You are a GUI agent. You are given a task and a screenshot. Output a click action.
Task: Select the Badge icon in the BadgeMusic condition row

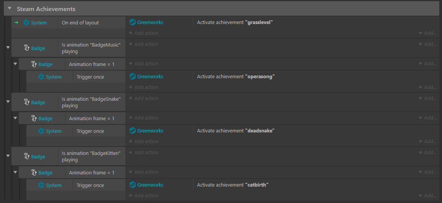(27, 48)
